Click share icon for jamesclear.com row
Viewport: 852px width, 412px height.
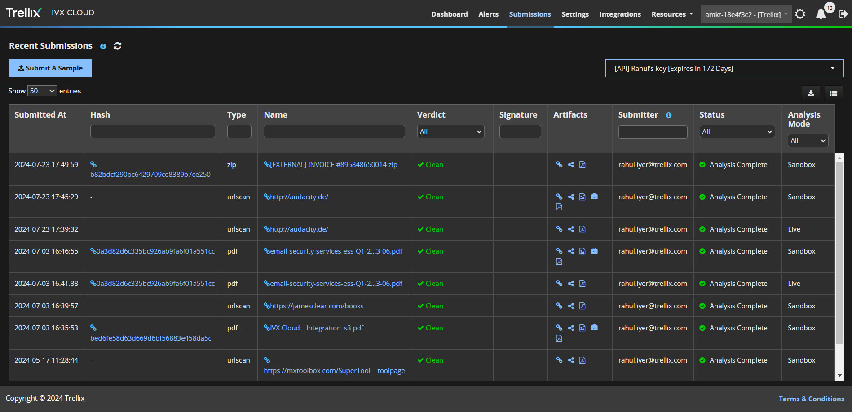pos(571,306)
